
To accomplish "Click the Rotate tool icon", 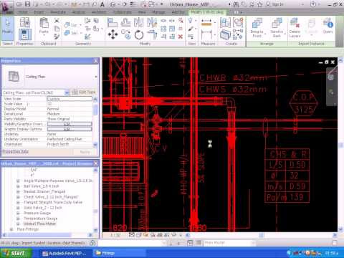I will tap(139, 35).
